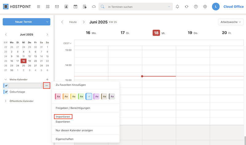Toggle the Geburtstage calendar checkbox
The width and height of the screenshot is (246, 145).
point(6,92)
